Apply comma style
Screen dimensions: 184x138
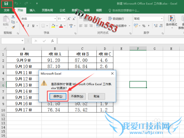click(149, 26)
